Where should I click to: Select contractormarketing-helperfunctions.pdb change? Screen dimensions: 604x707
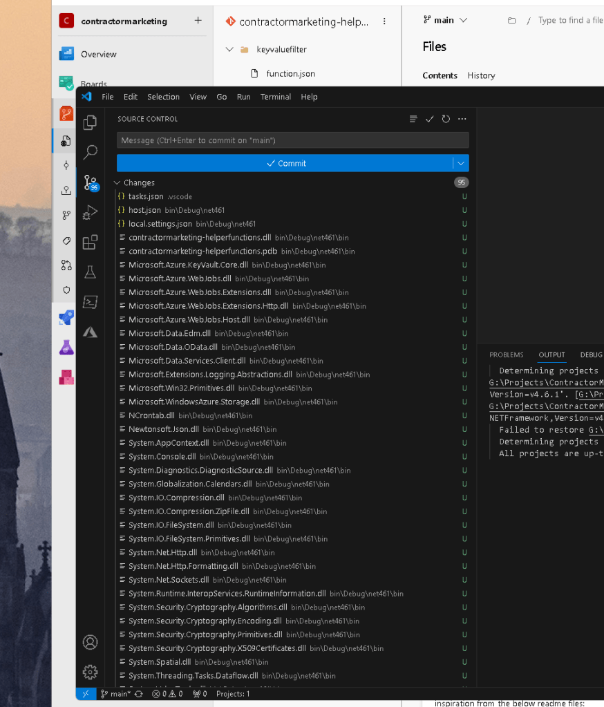(x=292, y=251)
